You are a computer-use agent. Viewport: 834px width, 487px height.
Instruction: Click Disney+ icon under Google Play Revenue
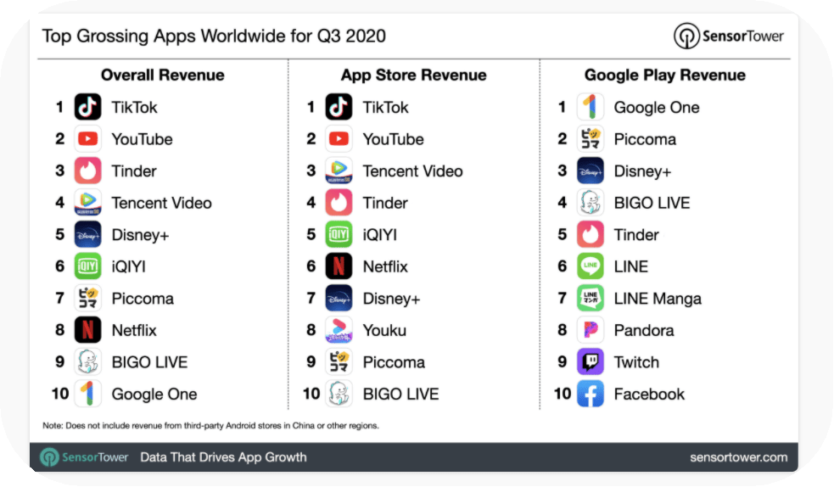[x=591, y=171]
